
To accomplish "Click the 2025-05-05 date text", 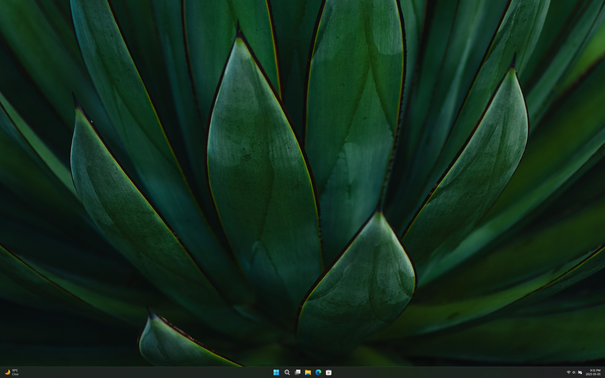I will pyautogui.click(x=593, y=374).
